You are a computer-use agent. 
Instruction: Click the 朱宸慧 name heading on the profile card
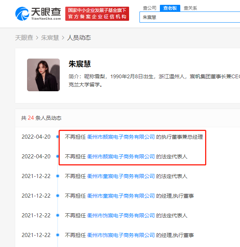point(80,64)
